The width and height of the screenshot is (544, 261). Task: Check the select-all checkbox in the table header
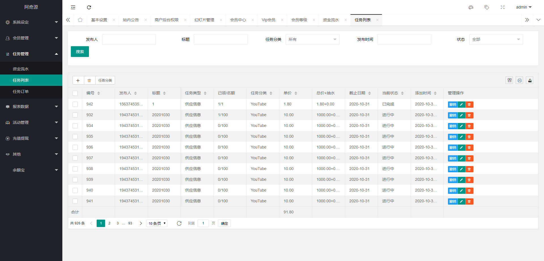75,93
